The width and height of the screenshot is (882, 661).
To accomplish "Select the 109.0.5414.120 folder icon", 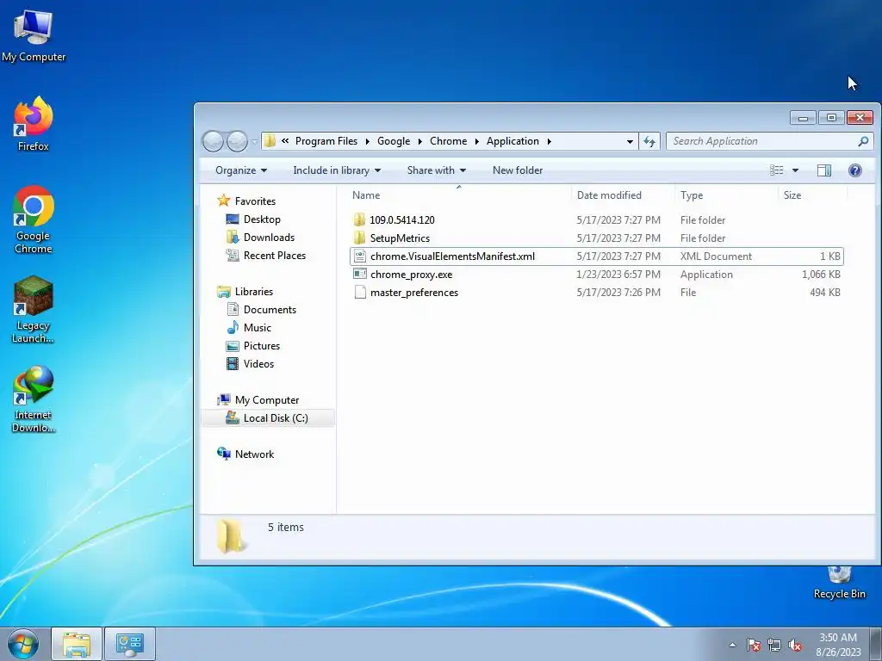I will pos(359,219).
